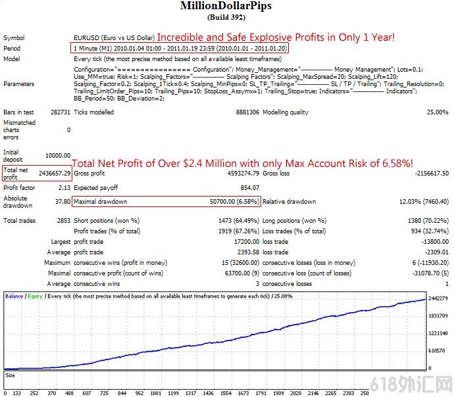The width and height of the screenshot is (454, 397).
Task: Click consecutive wins value '15 (32600.00)'
Action: tap(241, 262)
